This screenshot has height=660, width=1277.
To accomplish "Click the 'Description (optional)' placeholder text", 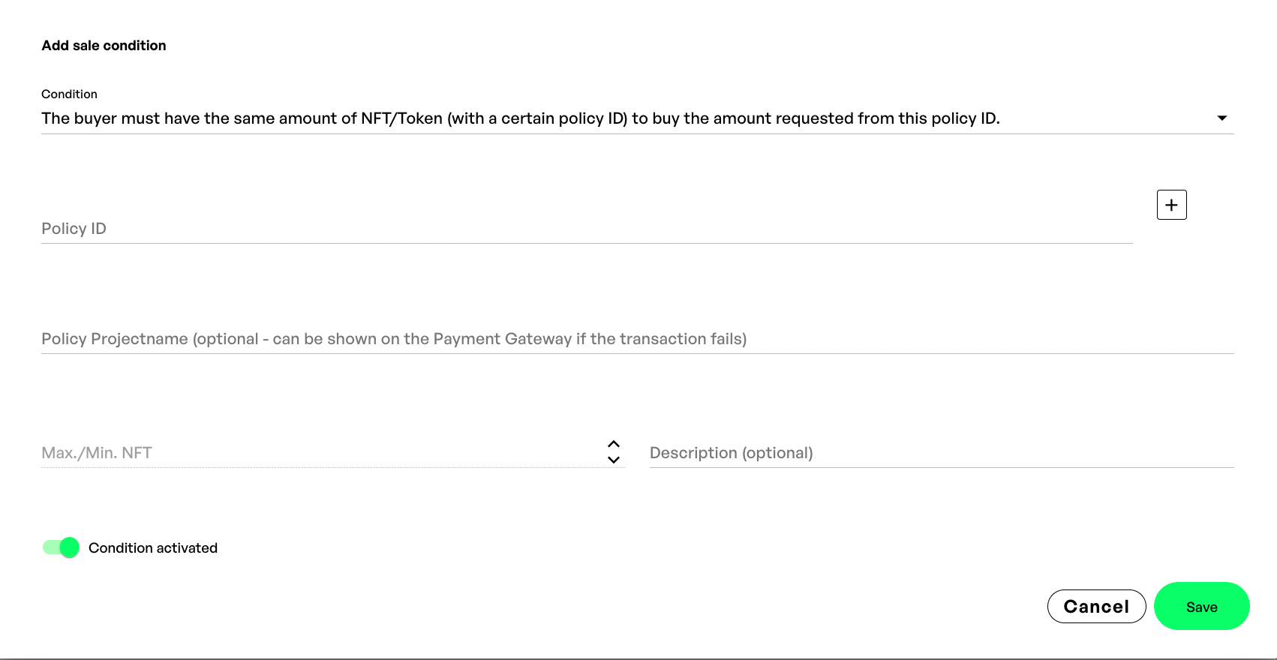I will point(731,453).
